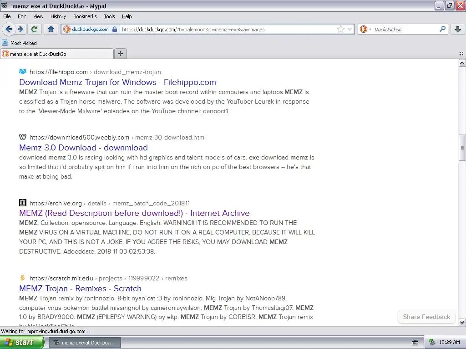Open the tab groups grid icon

point(461,54)
